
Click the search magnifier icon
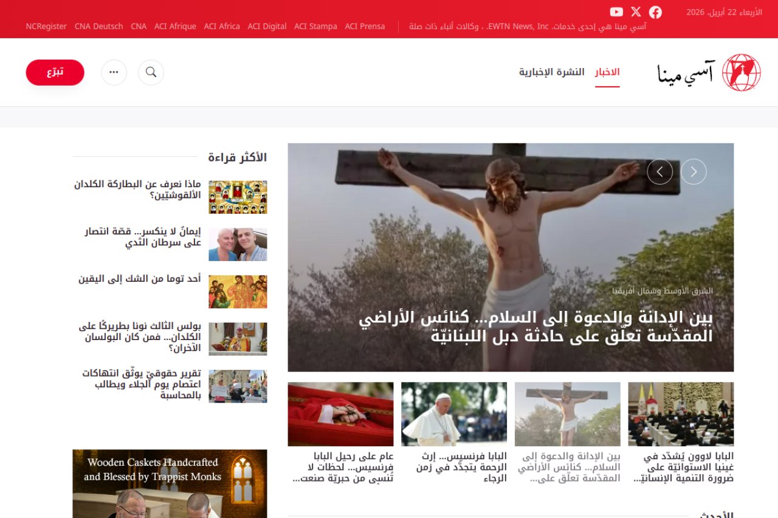click(x=151, y=72)
